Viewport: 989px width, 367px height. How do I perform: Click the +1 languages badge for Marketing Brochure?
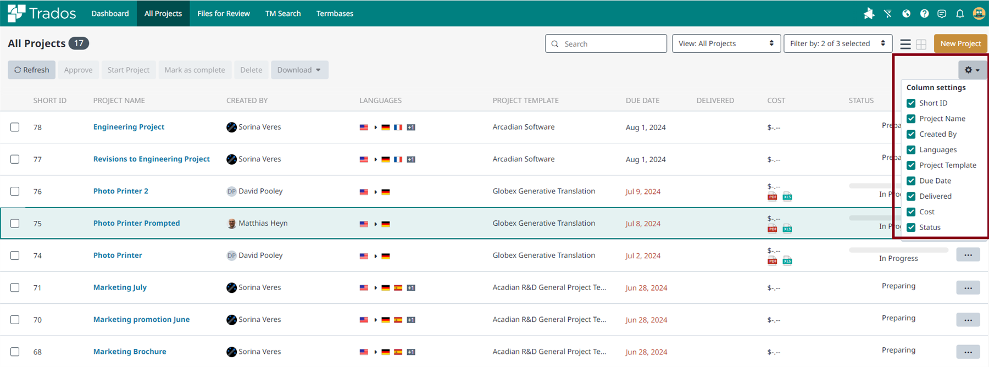411,352
